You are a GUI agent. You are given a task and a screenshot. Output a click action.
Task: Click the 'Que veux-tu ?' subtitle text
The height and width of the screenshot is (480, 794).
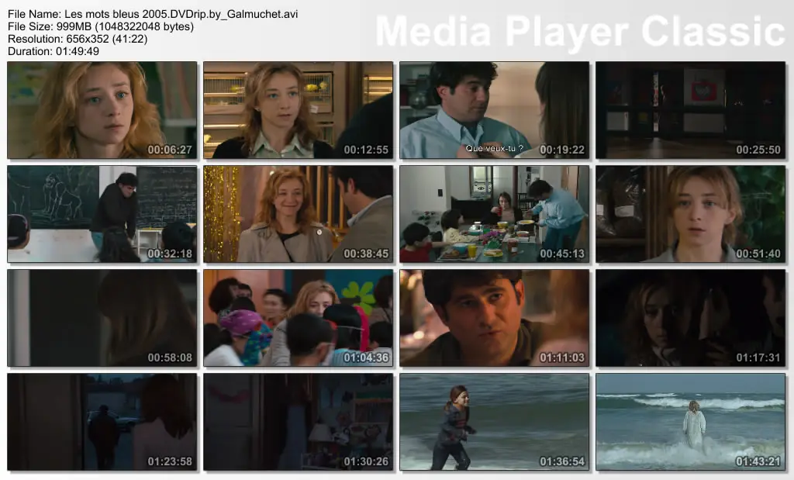pos(494,148)
